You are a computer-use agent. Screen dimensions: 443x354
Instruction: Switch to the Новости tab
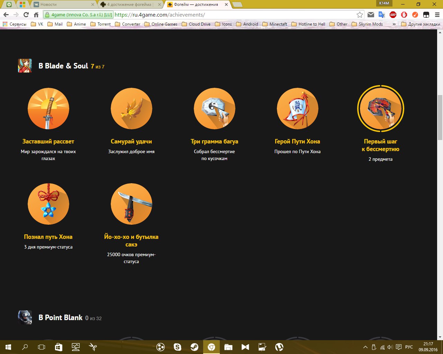click(62, 4)
